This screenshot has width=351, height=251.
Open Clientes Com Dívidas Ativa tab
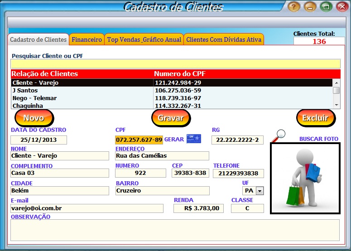pos(224,39)
